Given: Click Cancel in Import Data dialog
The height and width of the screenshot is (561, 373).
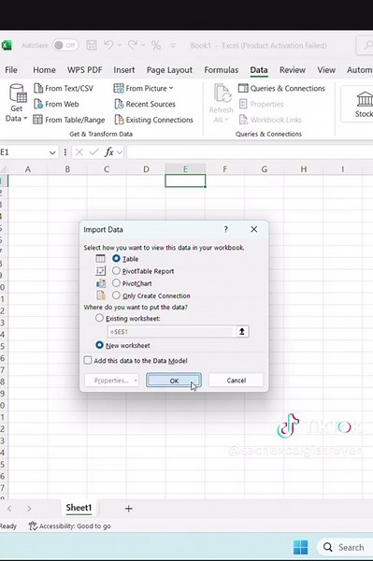Looking at the screenshot, I should (x=236, y=381).
